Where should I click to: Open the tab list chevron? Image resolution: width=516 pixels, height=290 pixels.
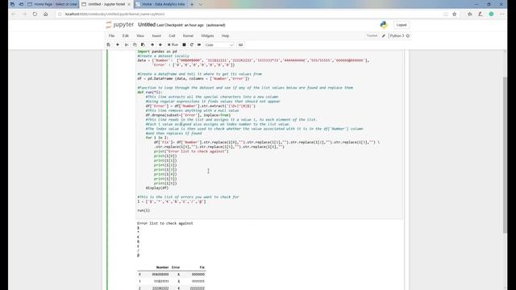coord(201,4)
